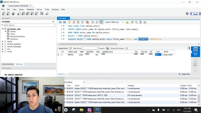201x113 pixels.
Task: Close the Result 9 tab
Action: tap(67, 74)
